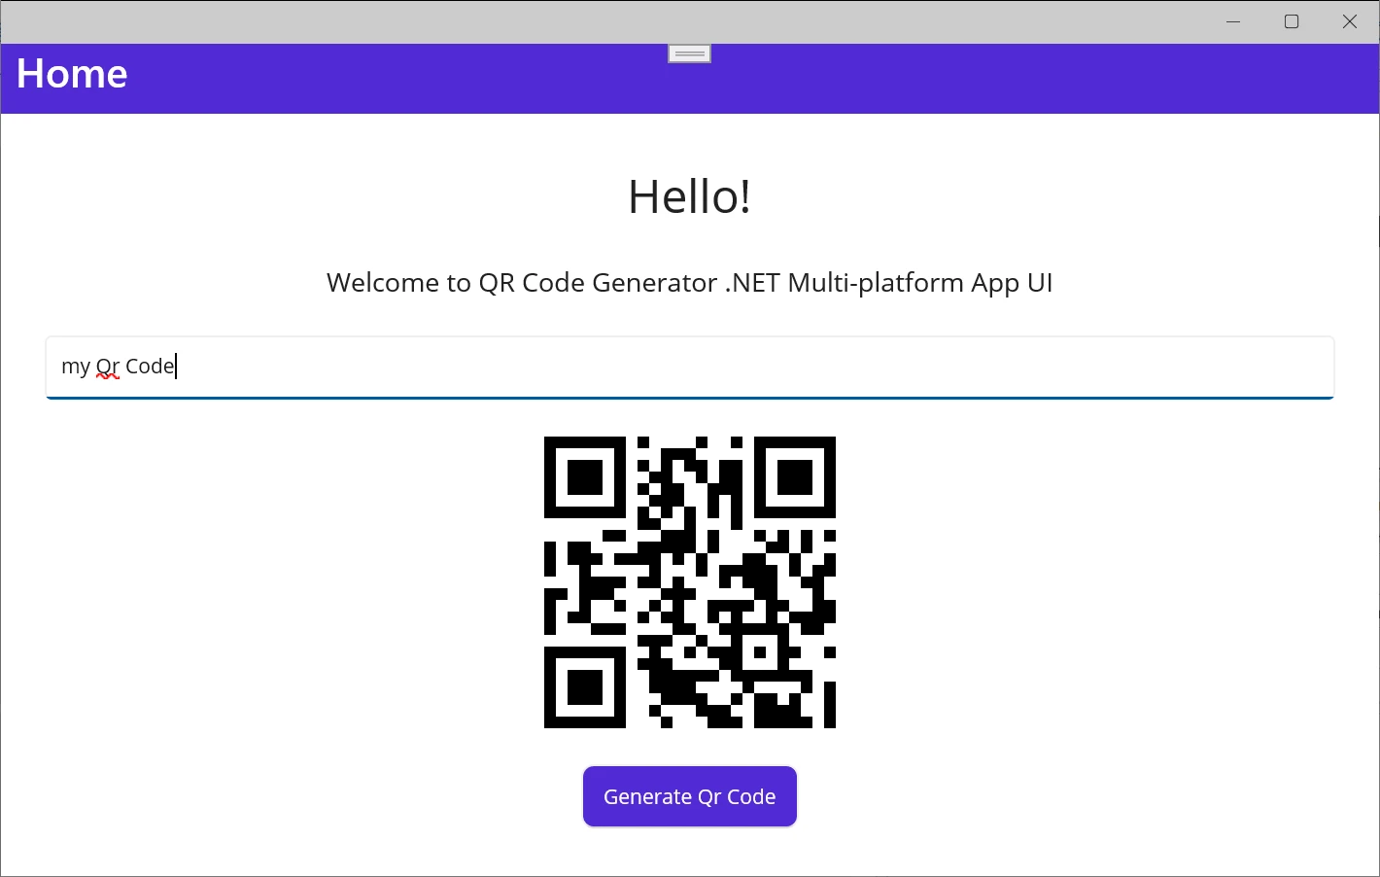Click the bottom-left finder square of the QR code
Screen dimensions: 1380x877
[x=584, y=687]
